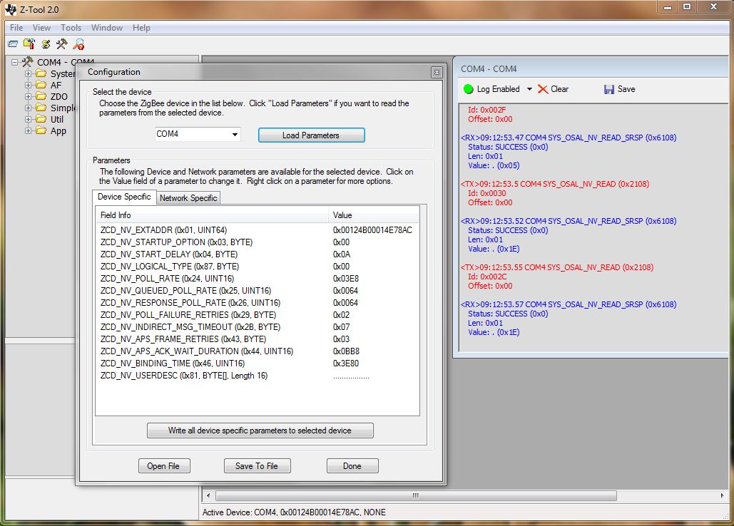Expand the Util tree node
The image size is (734, 526).
28,119
